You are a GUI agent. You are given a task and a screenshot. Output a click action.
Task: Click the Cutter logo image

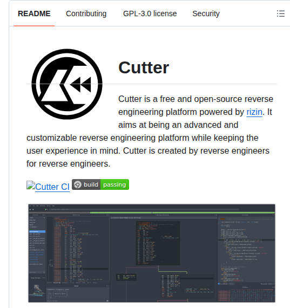point(67,84)
